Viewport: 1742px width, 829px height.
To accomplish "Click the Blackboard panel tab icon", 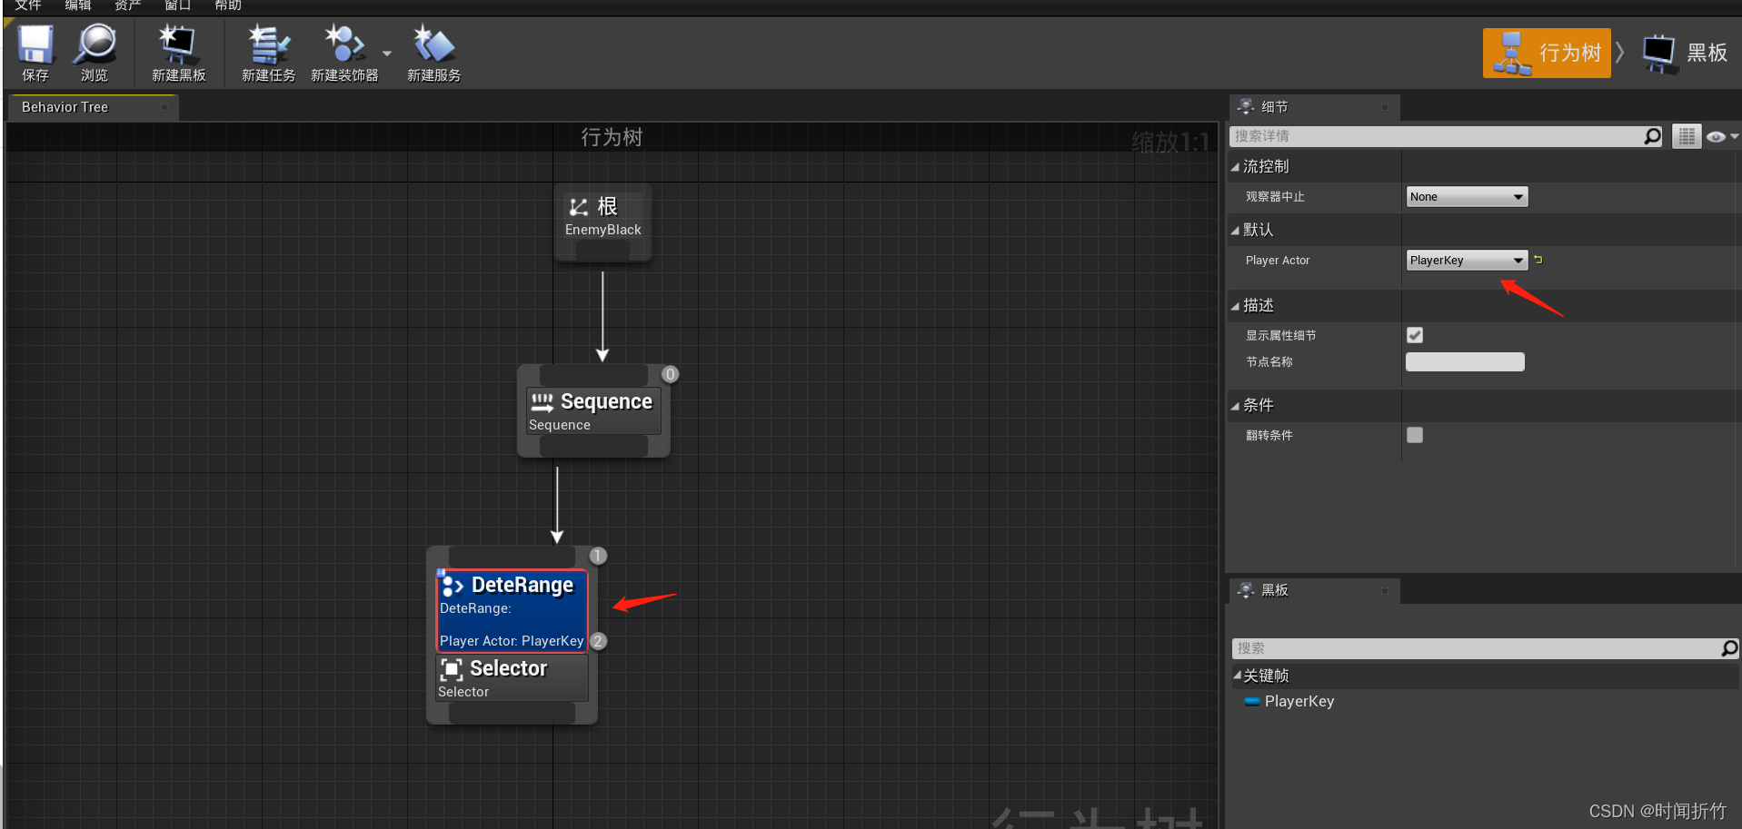I will 1246,590.
